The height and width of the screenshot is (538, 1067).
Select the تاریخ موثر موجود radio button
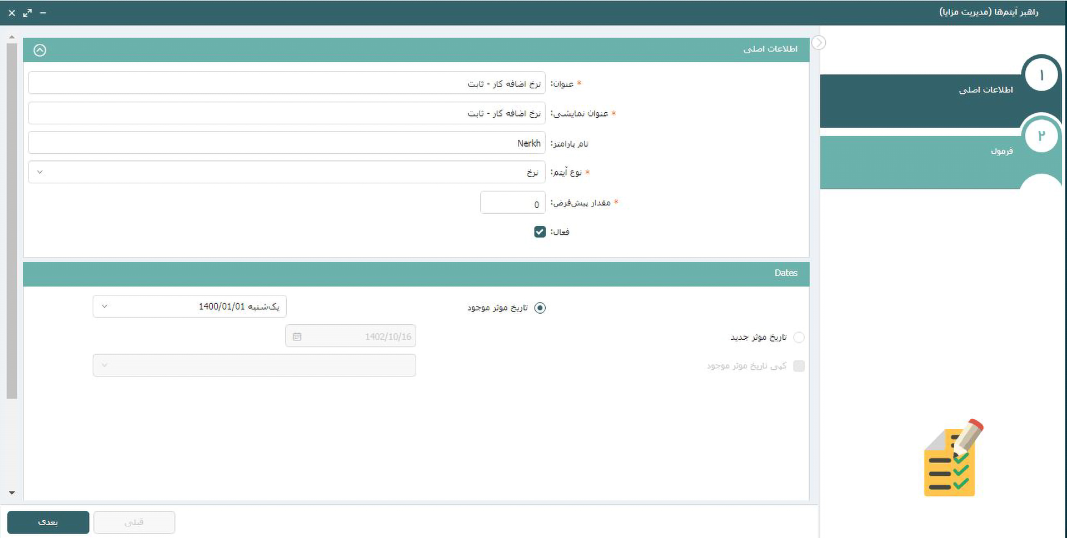pyautogui.click(x=540, y=308)
